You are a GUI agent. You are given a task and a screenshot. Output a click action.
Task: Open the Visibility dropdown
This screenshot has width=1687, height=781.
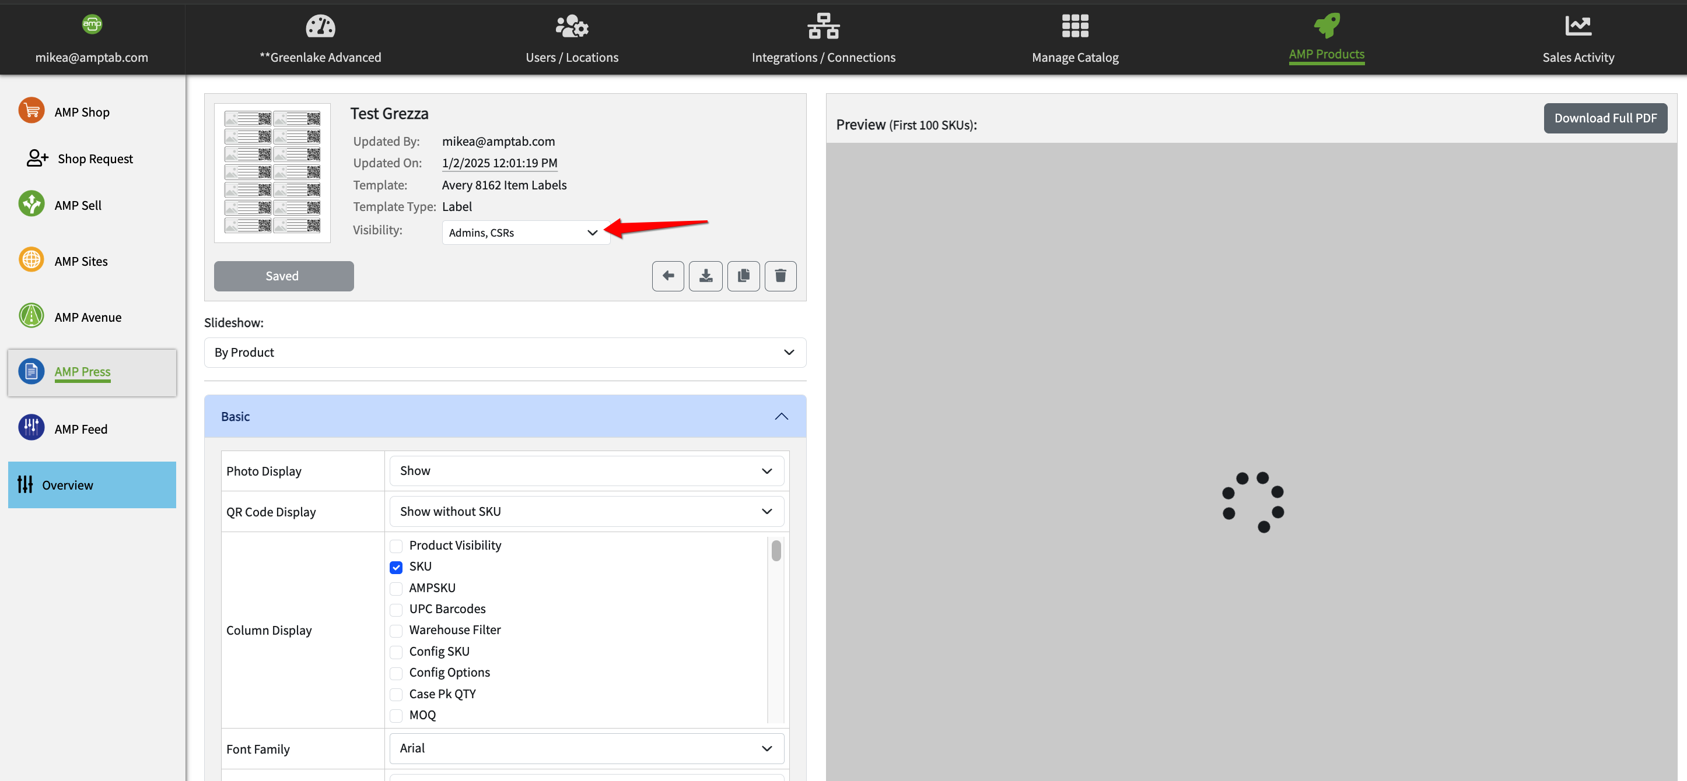click(525, 233)
